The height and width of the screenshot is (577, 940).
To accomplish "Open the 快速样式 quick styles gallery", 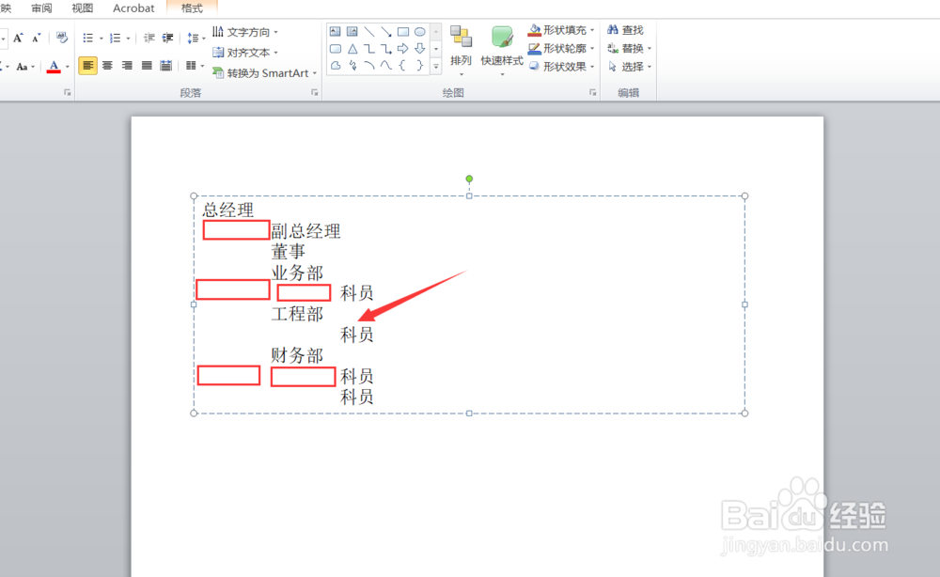I will [x=502, y=51].
